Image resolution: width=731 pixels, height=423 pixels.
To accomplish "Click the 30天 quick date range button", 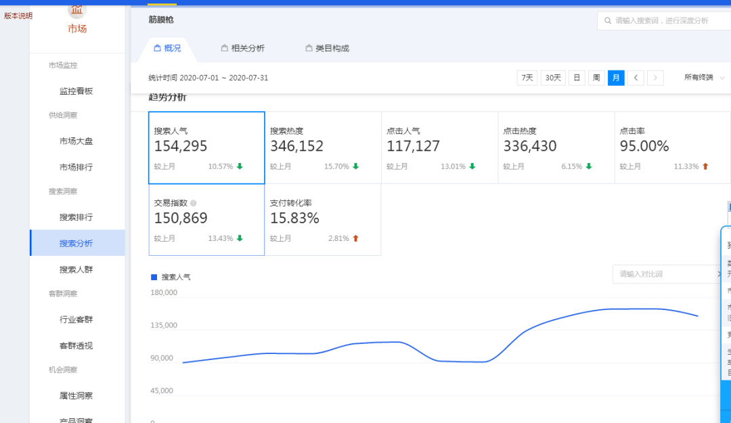I will coord(552,78).
